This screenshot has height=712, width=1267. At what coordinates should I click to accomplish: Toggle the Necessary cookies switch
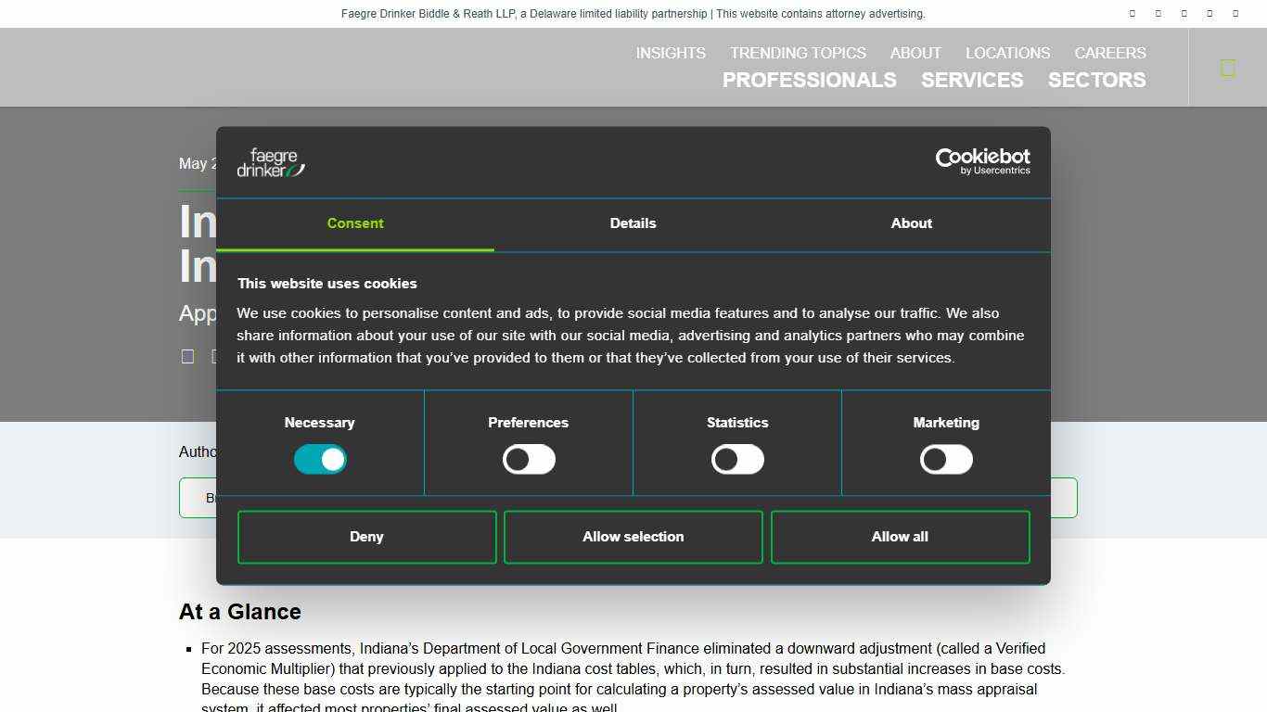click(320, 460)
